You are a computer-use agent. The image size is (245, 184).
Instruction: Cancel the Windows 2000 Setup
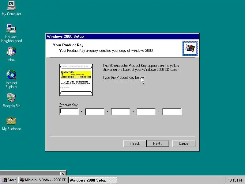pyautogui.click(x=184, y=144)
